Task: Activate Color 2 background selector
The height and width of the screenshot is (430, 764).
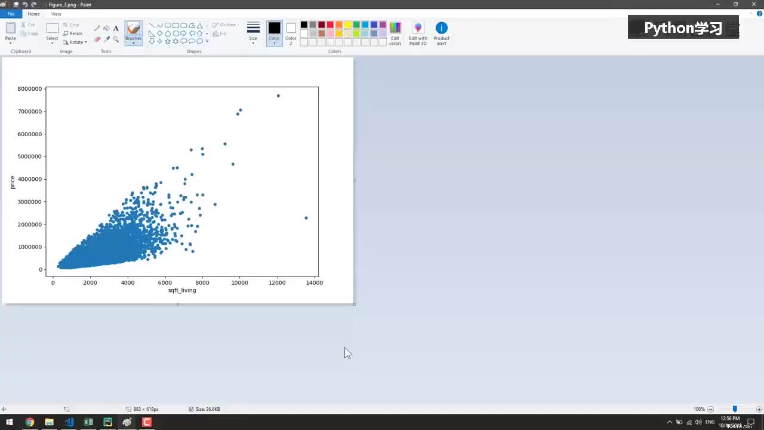Action: tap(291, 33)
